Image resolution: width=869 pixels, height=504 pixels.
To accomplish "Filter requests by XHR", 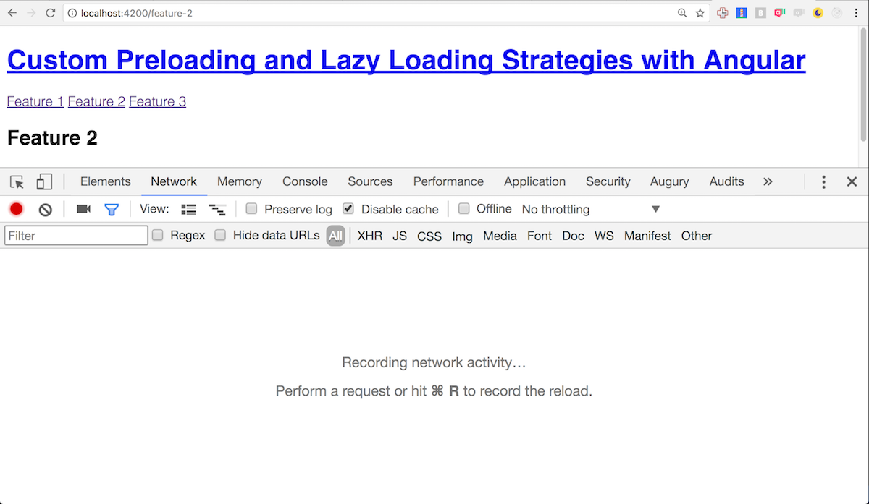I will click(370, 236).
